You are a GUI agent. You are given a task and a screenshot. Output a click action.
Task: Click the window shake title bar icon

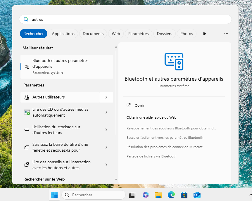27,147
